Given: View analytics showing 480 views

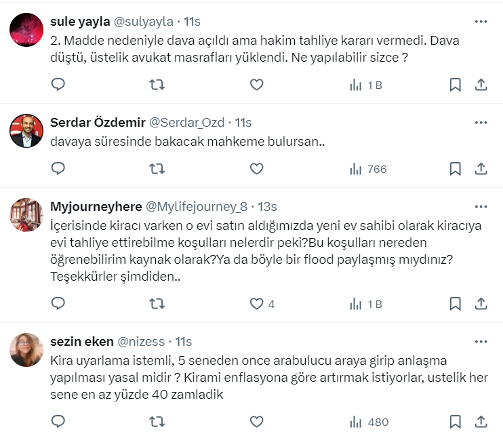Looking at the screenshot, I should pyautogui.click(x=369, y=422).
